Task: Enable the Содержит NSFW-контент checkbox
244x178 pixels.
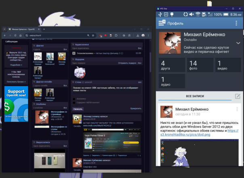Action: (x=74, y=103)
